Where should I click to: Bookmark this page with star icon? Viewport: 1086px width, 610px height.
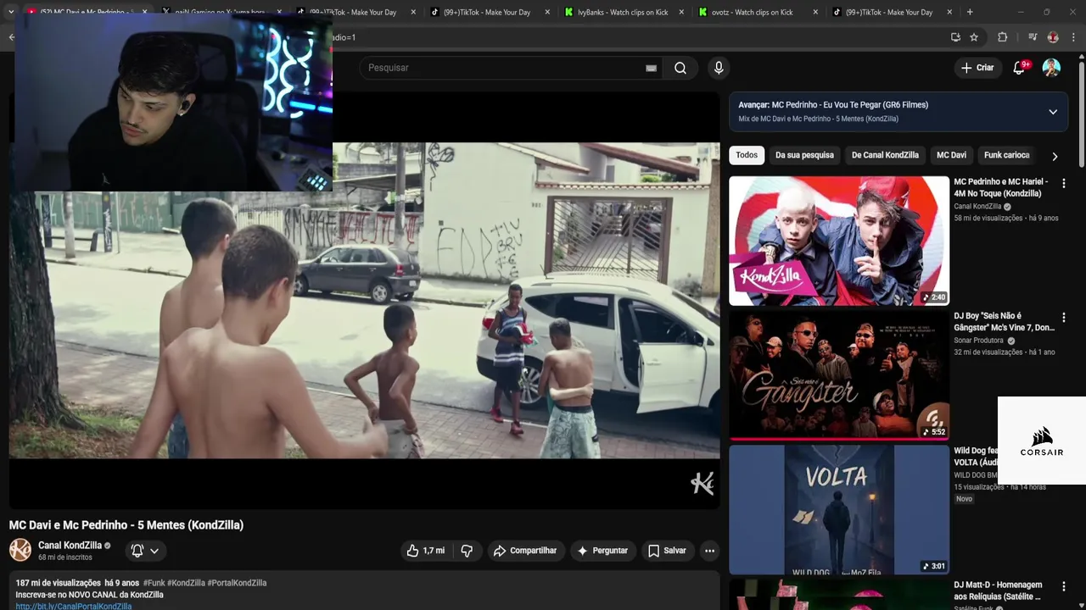pos(974,37)
